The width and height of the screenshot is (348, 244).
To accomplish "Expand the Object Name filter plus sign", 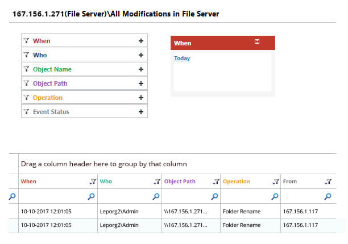I will pyautogui.click(x=141, y=69).
